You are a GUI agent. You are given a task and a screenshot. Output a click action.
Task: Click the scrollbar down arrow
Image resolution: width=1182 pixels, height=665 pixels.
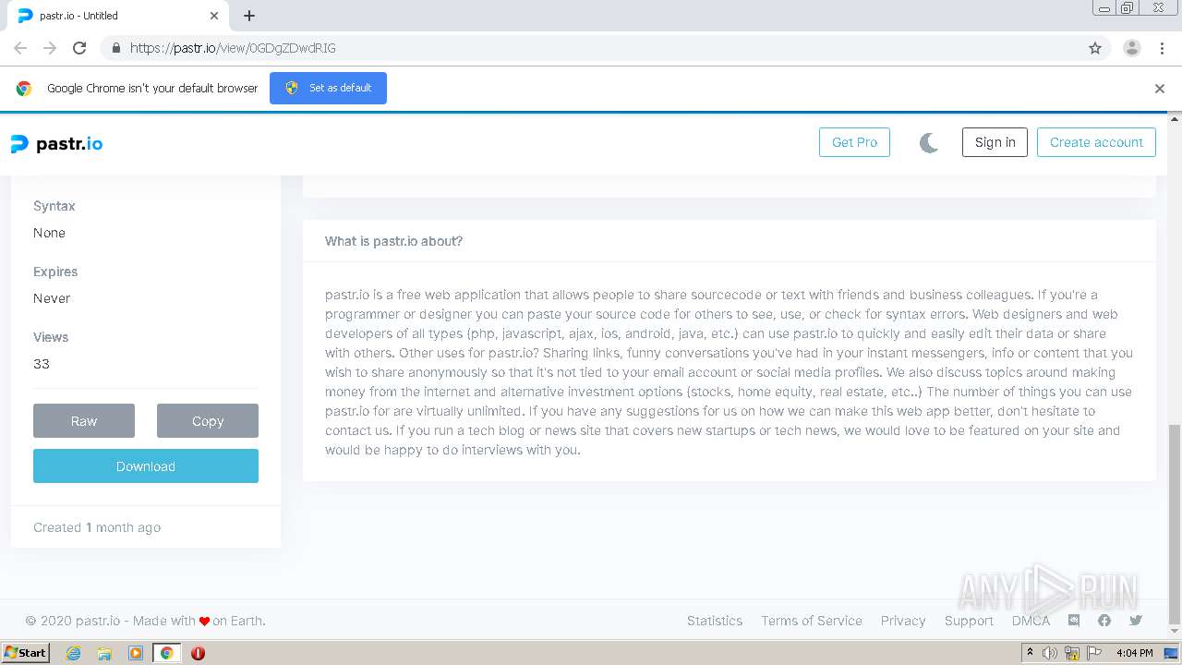[1175, 634]
